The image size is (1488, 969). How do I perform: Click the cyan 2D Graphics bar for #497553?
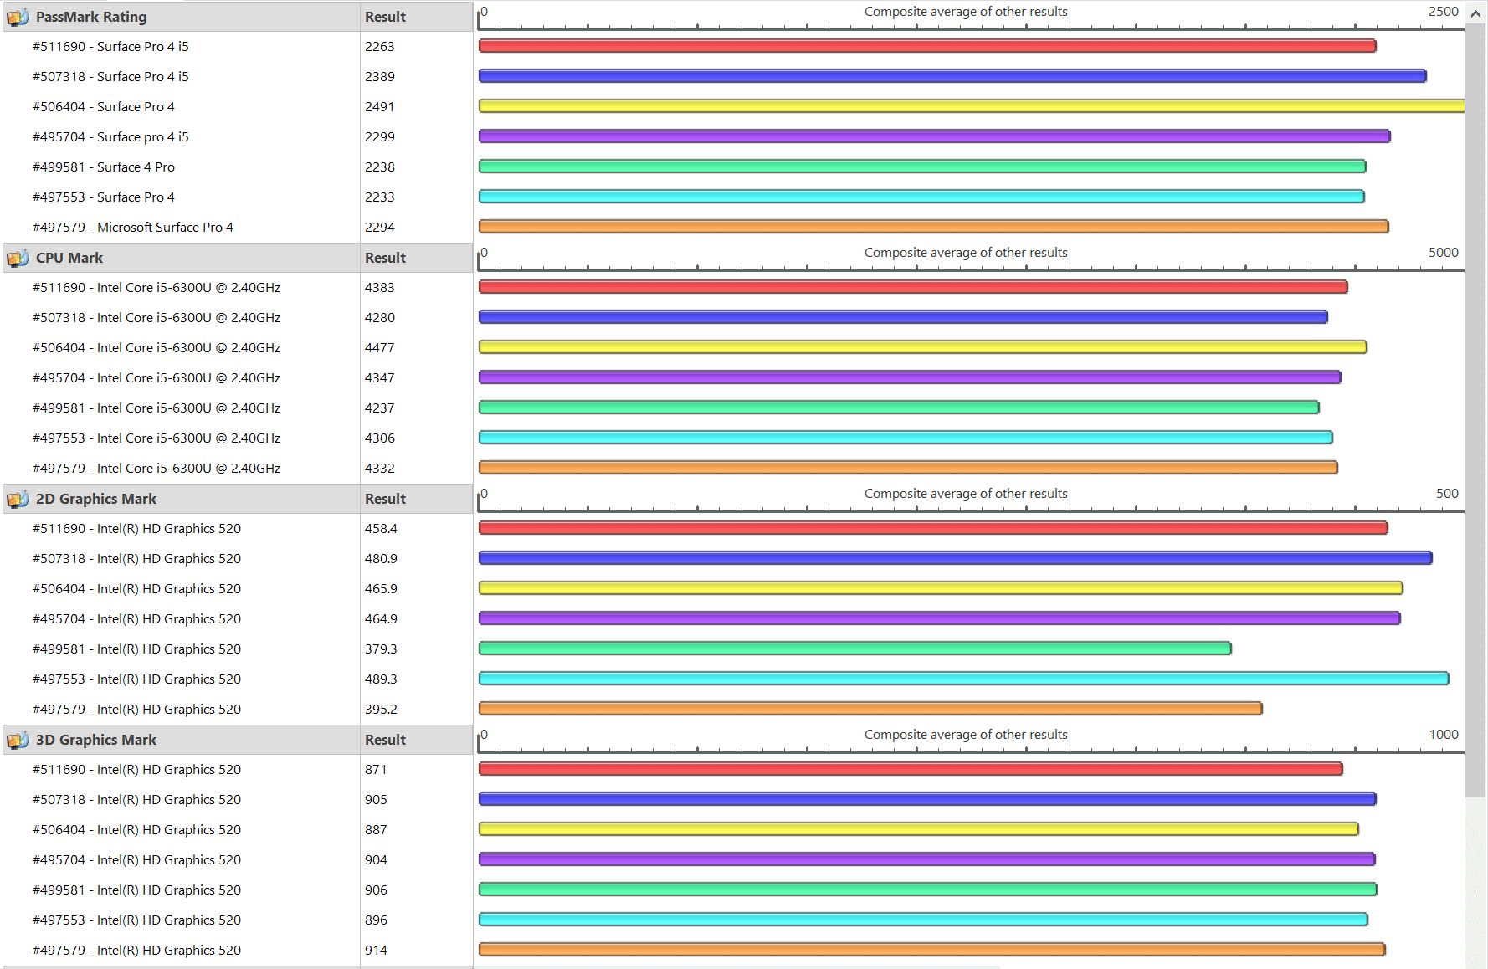[964, 679]
